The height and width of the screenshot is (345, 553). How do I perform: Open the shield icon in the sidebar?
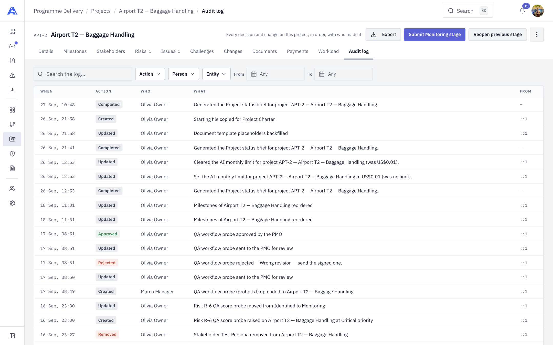click(x=12, y=154)
